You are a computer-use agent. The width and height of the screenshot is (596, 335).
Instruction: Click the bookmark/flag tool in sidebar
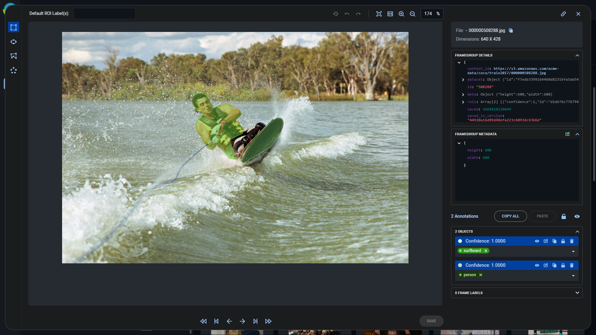pyautogui.click(x=13, y=56)
